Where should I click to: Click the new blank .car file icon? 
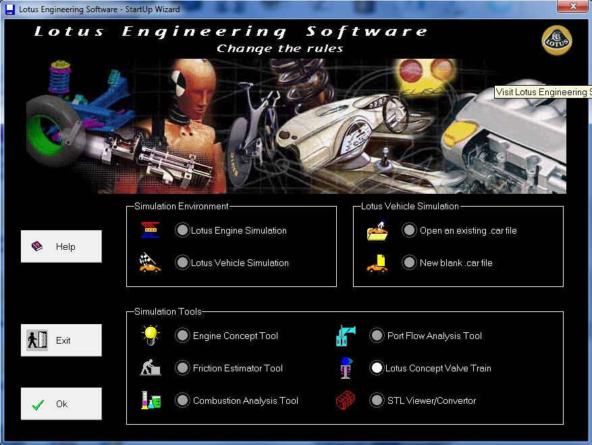click(x=377, y=263)
